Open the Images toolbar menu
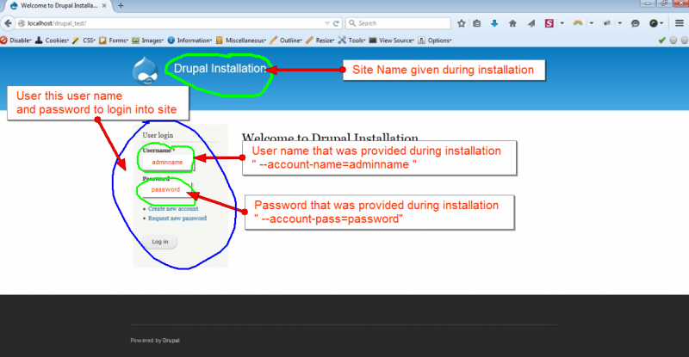This screenshot has height=357, width=689. pos(147,40)
